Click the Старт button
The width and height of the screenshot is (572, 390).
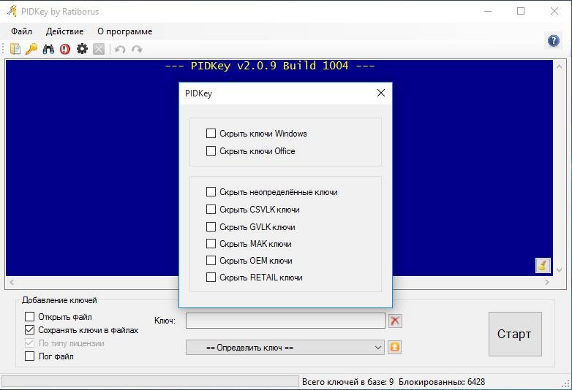(515, 334)
